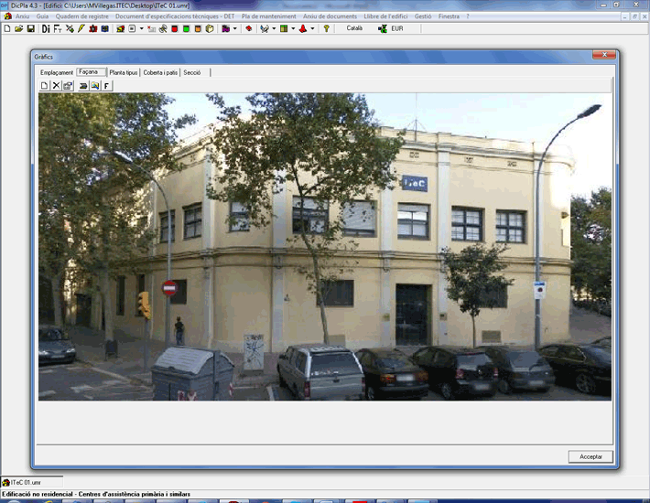650x503 pixels.
Task: Click the yellow-red shapes toolbar icon
Action: (120, 28)
